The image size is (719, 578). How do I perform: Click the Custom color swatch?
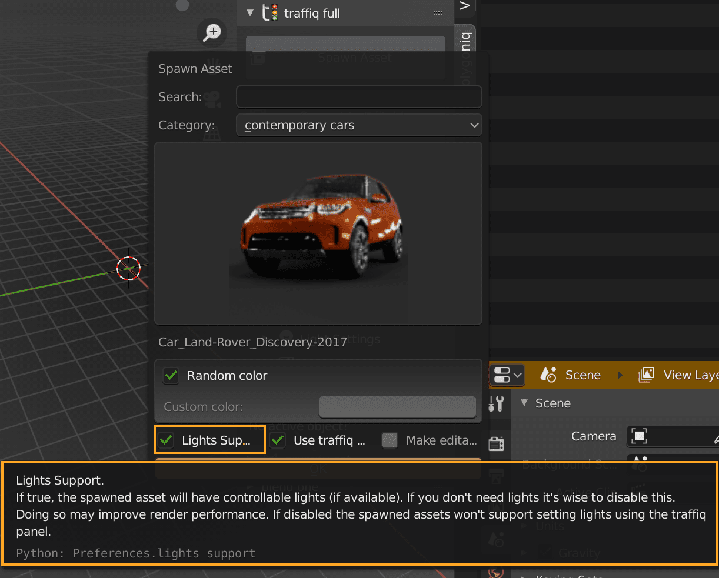[x=397, y=407]
